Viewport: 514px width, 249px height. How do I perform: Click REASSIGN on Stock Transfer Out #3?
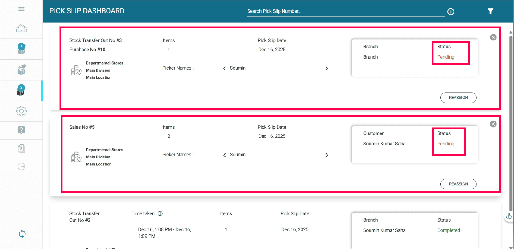pyautogui.click(x=458, y=98)
